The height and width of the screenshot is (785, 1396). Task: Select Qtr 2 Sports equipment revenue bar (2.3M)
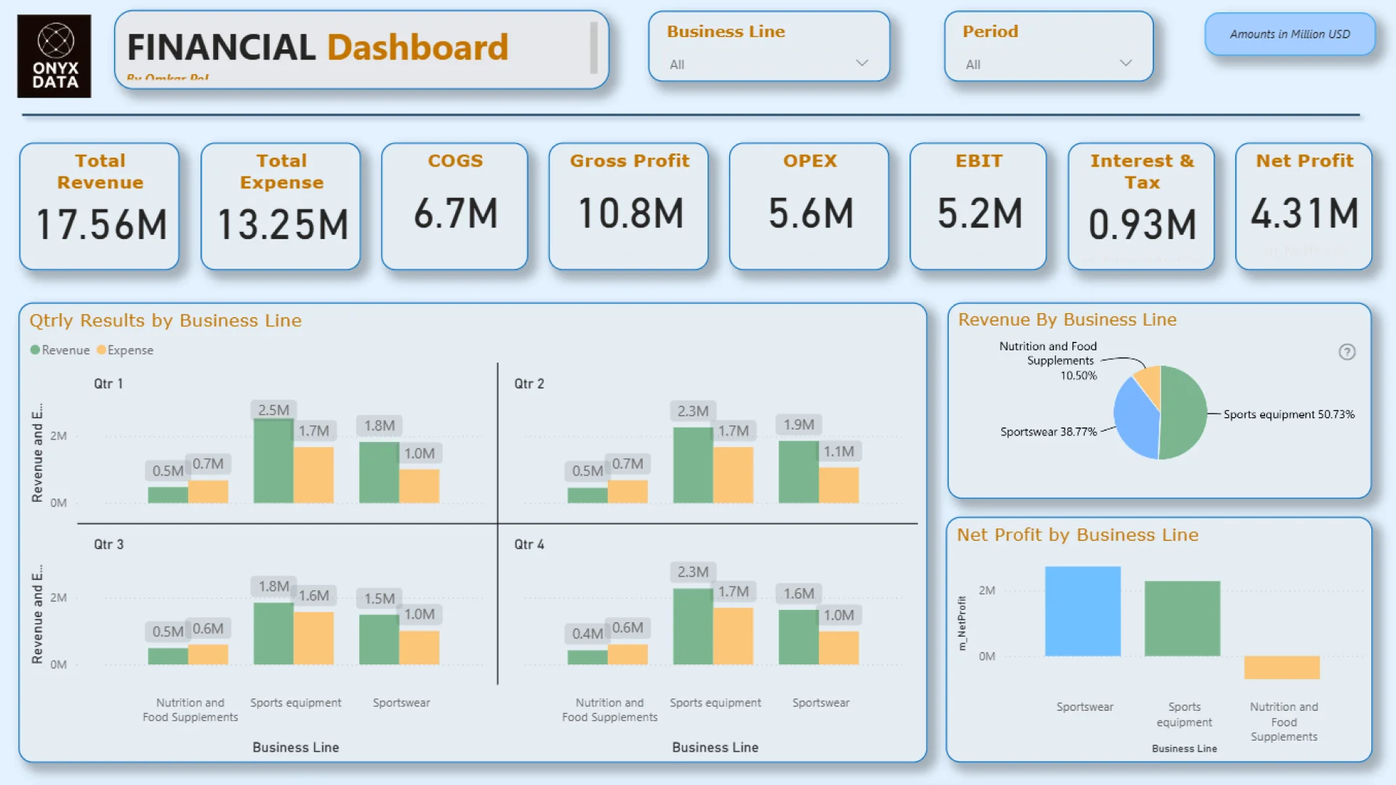point(693,465)
